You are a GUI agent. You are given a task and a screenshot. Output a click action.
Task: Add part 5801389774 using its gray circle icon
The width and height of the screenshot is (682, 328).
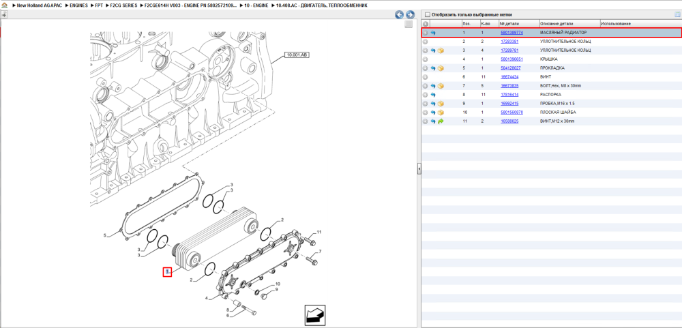[426, 33]
